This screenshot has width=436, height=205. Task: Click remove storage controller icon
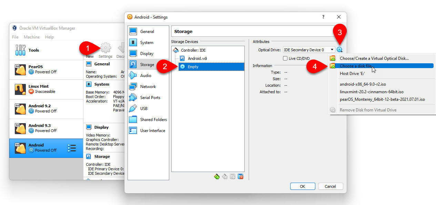(225, 176)
